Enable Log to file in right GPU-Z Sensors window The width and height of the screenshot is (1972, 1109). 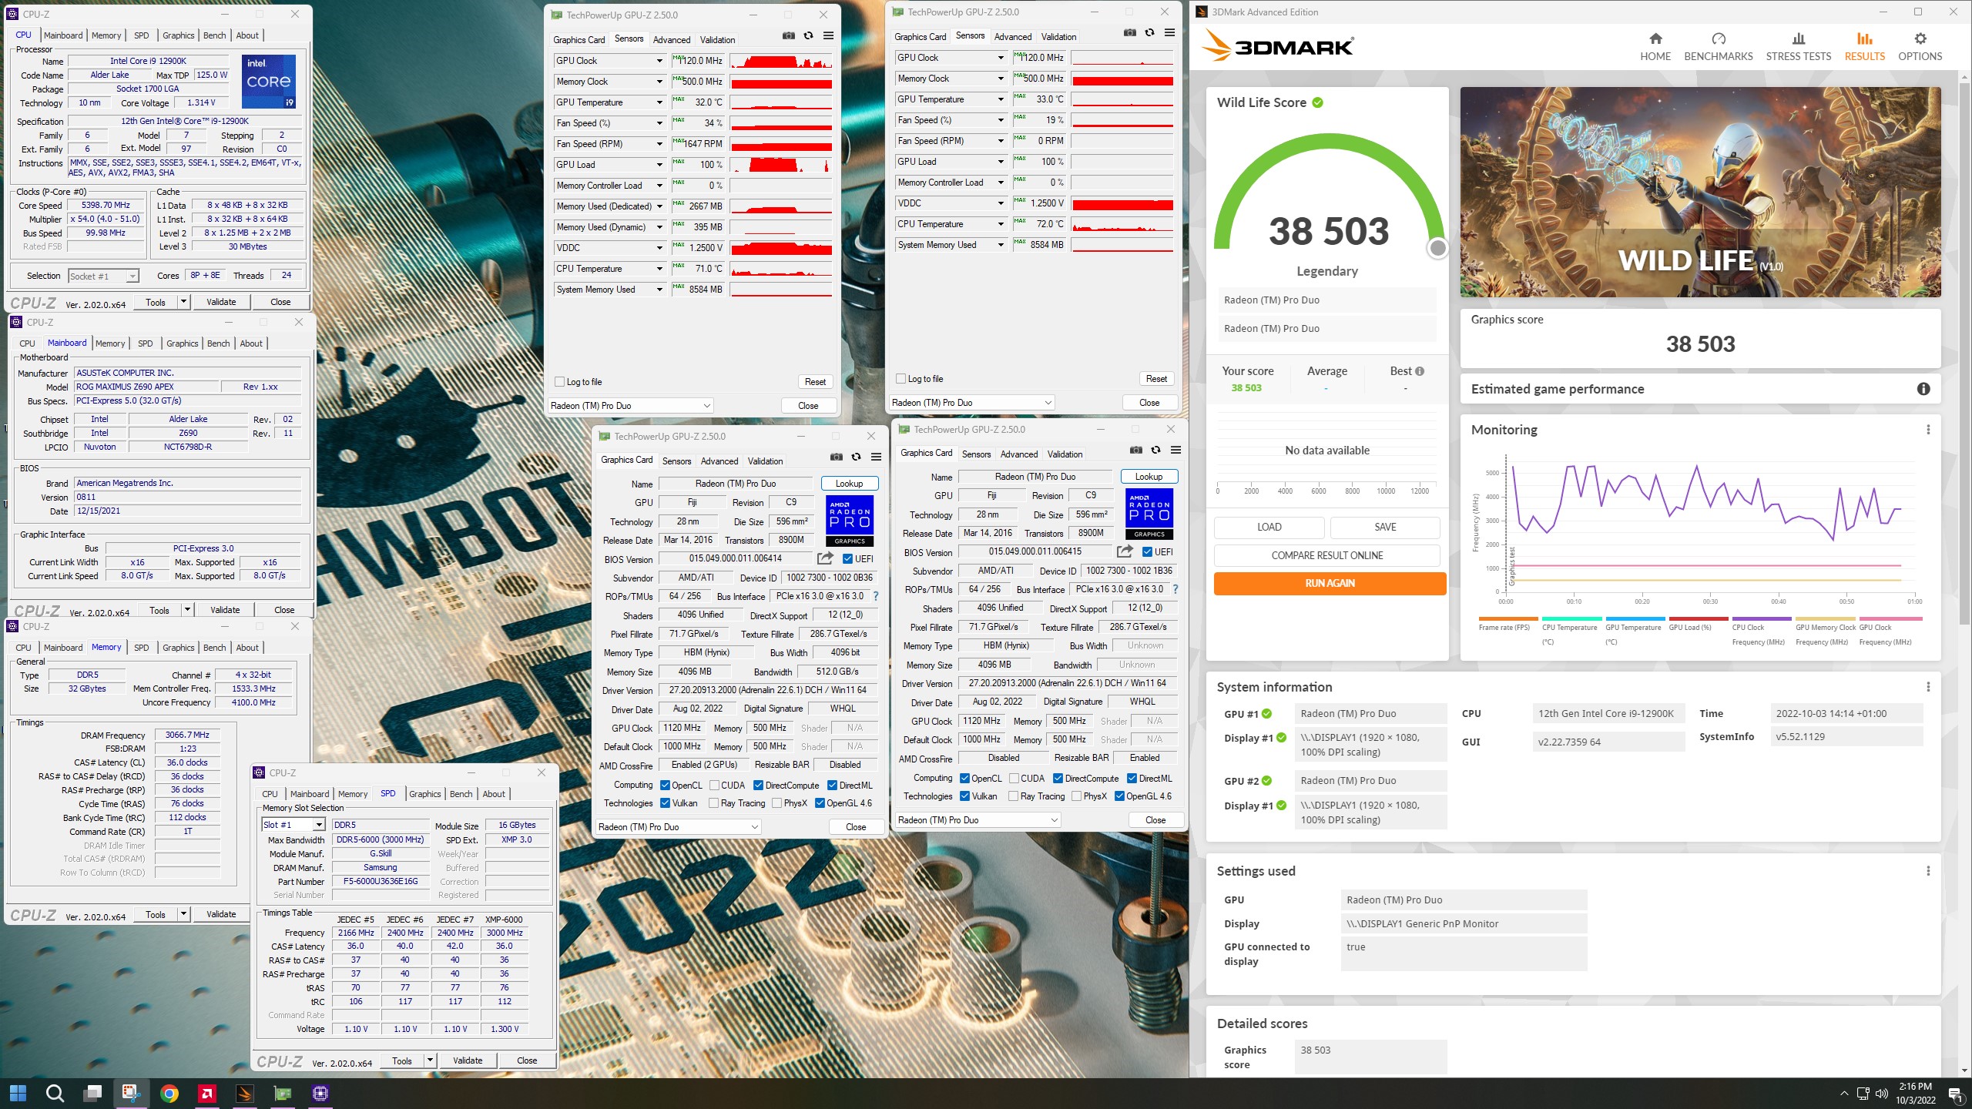[901, 379]
